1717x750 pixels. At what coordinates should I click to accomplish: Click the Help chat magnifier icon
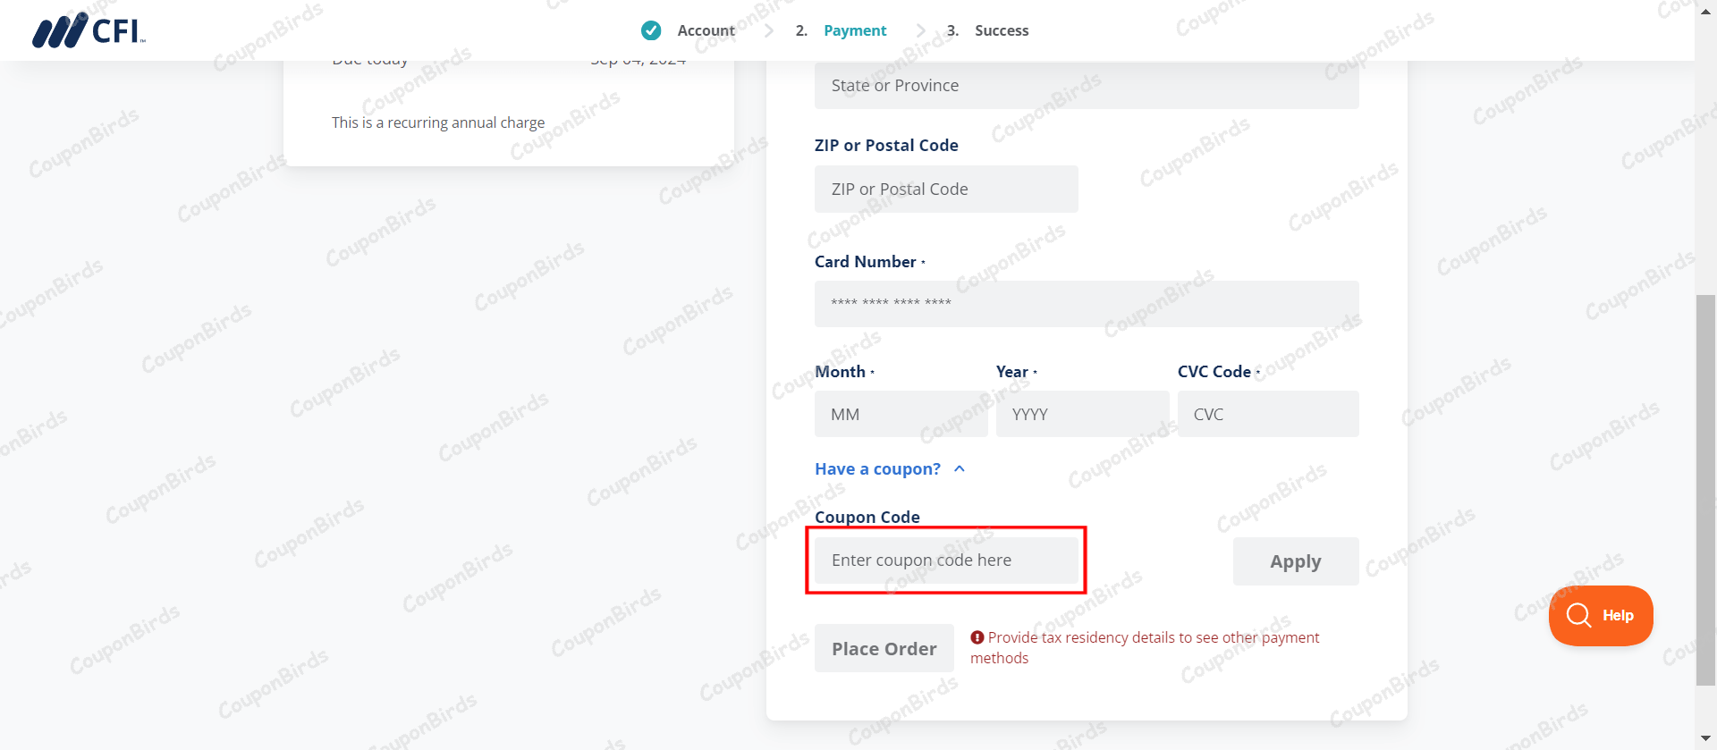point(1578,615)
